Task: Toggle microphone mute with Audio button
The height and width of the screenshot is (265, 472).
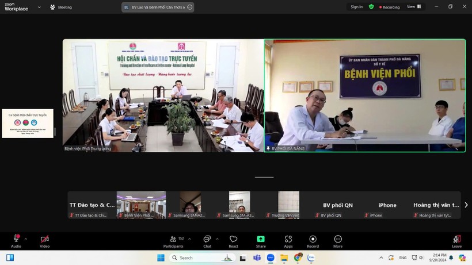Action: [x=16, y=241]
